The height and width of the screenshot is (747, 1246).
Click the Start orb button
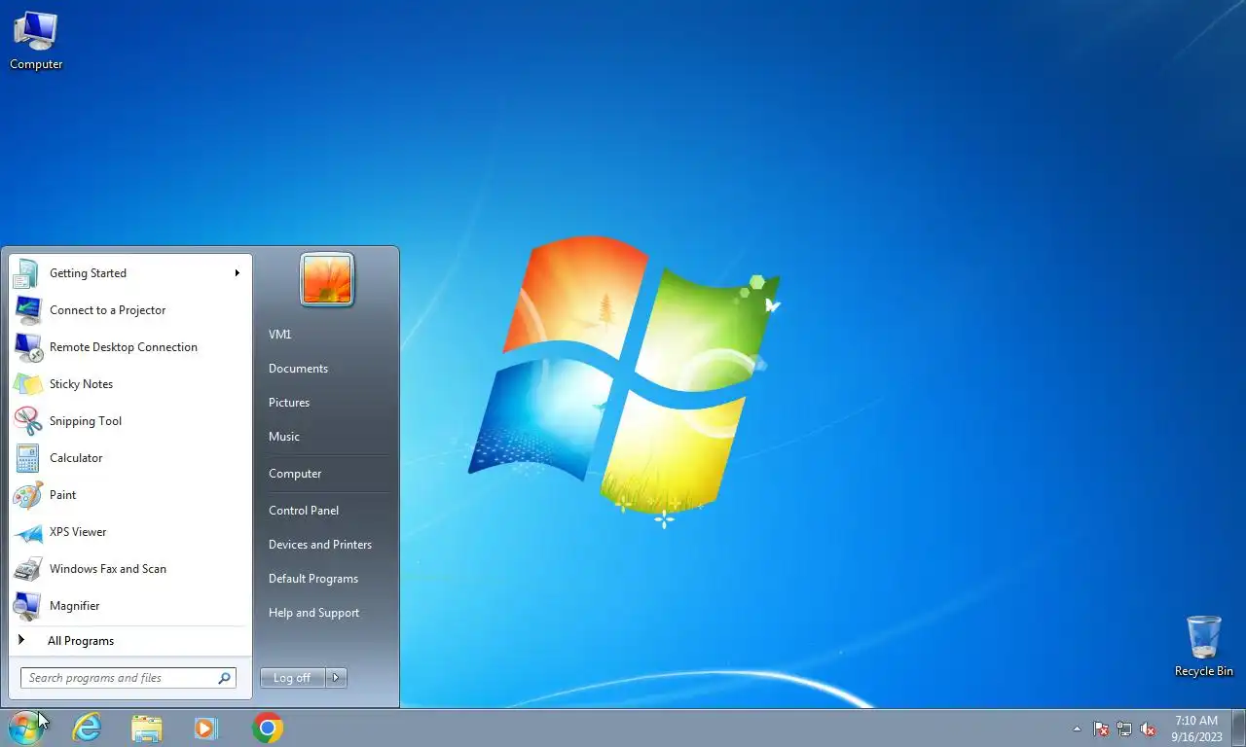pyautogui.click(x=26, y=728)
